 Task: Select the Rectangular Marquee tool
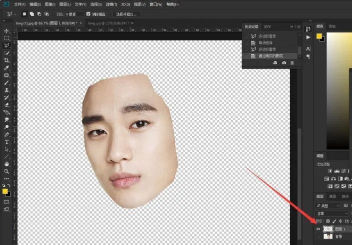pos(6,38)
